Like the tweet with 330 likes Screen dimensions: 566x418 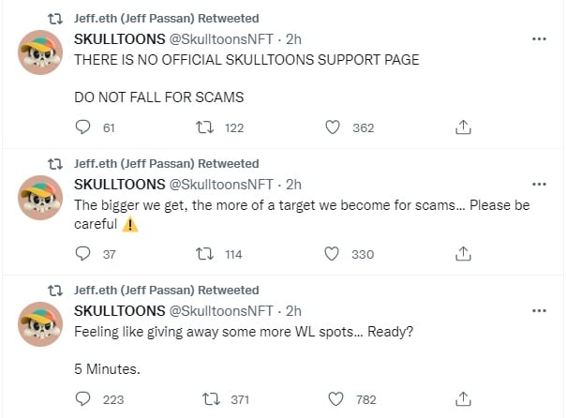330,254
